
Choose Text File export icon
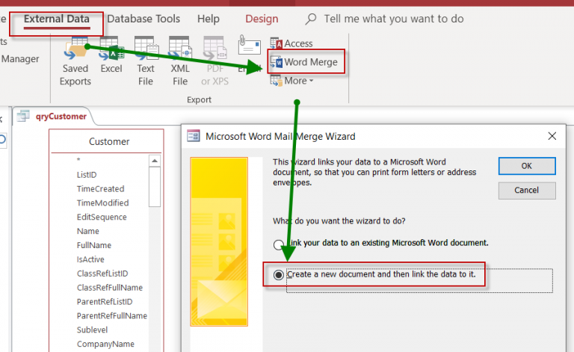click(146, 52)
